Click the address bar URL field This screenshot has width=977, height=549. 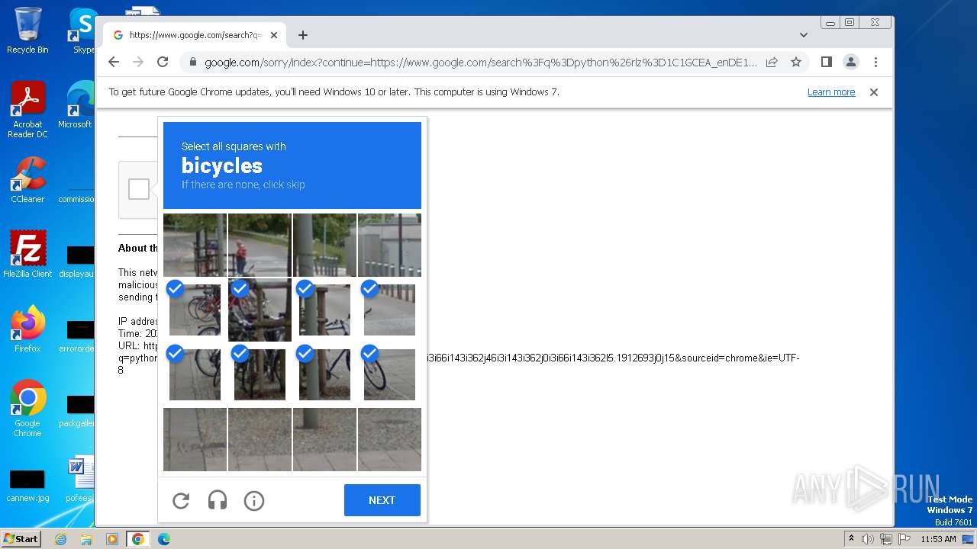coord(481,63)
